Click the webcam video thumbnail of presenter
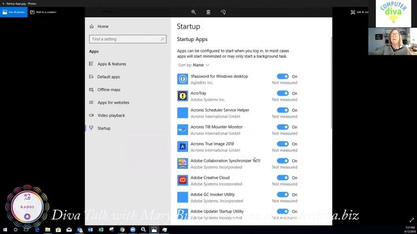This screenshot has width=417, height=234. [x=392, y=42]
